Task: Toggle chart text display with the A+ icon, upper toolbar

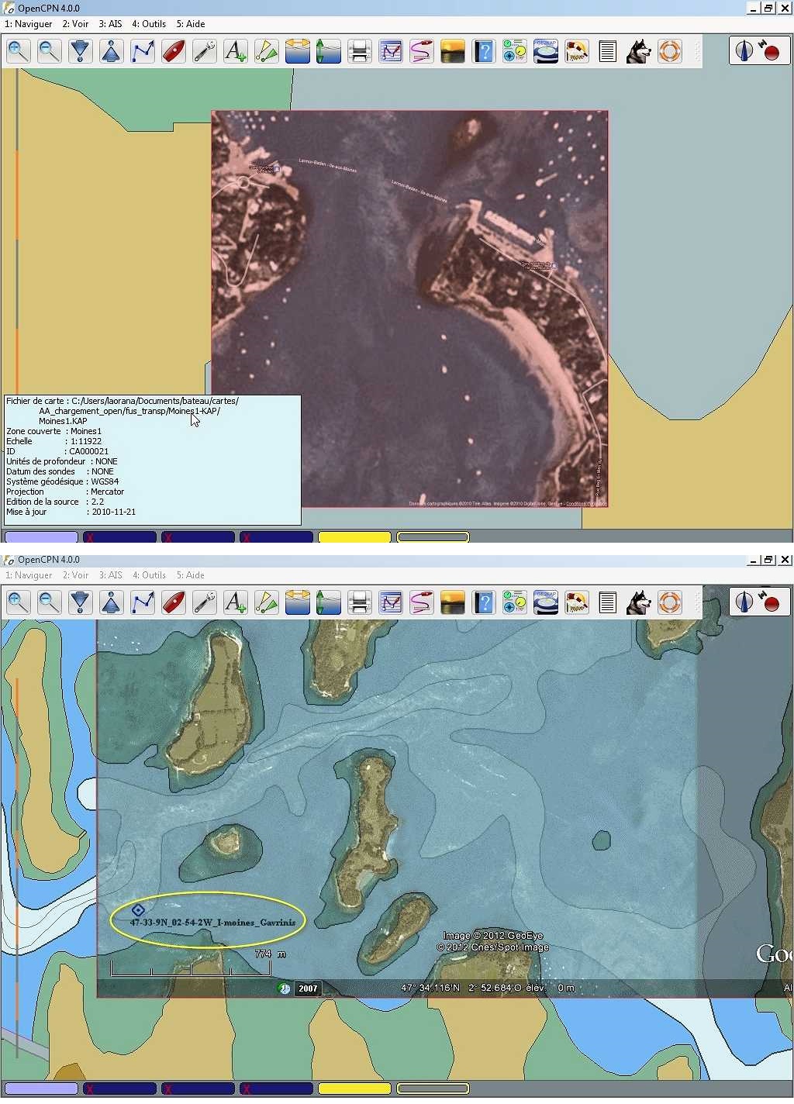Action: 235,52
